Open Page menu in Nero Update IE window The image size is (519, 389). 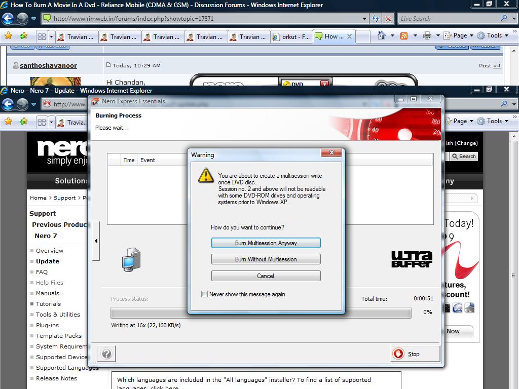(x=460, y=121)
